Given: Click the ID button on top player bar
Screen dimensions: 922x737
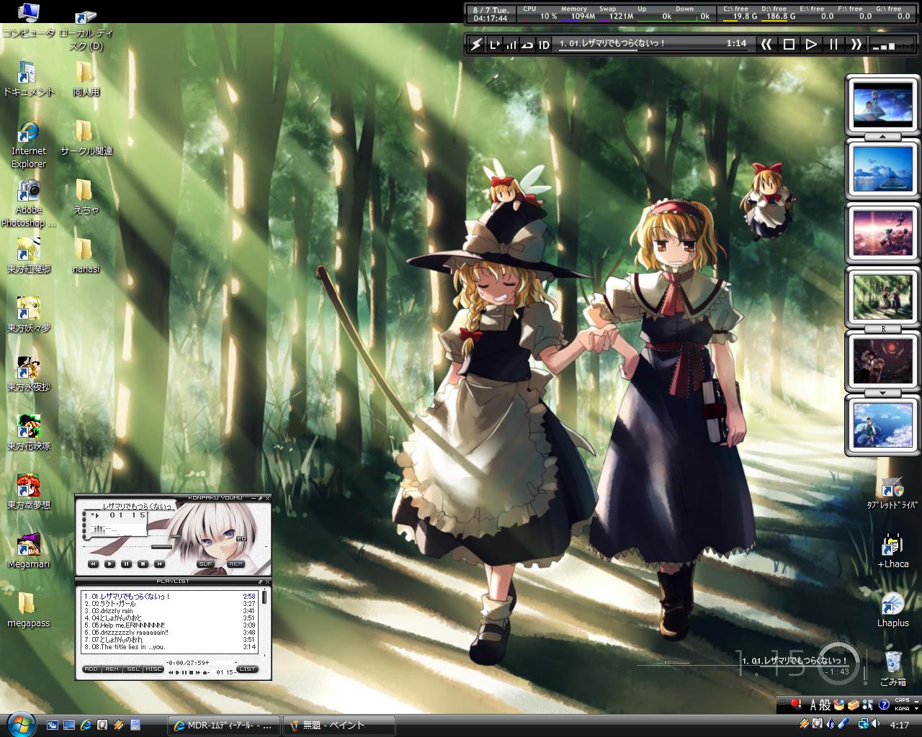Looking at the screenshot, I should click(x=544, y=44).
